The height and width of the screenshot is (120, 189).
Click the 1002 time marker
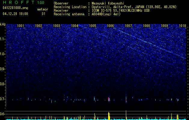pyautogui.click(x=38, y=26)
